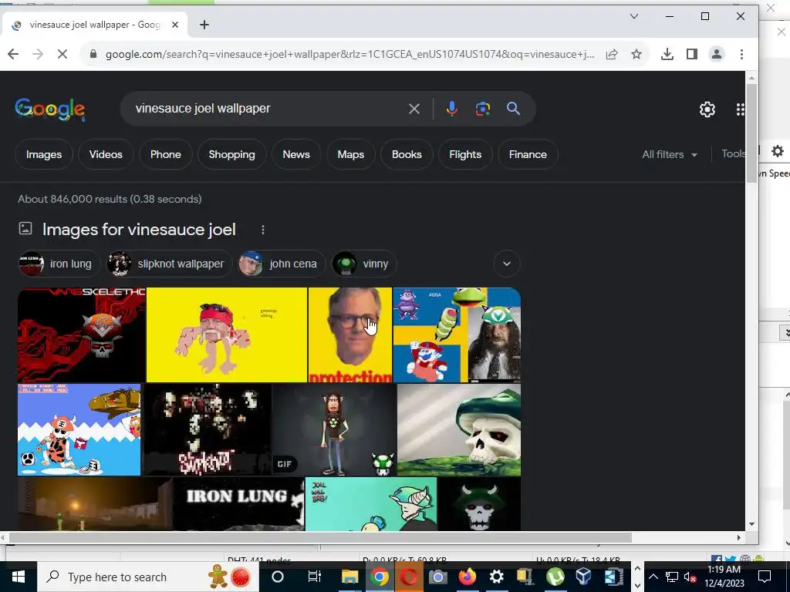Select the iron lung suggestion chip

[59, 264]
